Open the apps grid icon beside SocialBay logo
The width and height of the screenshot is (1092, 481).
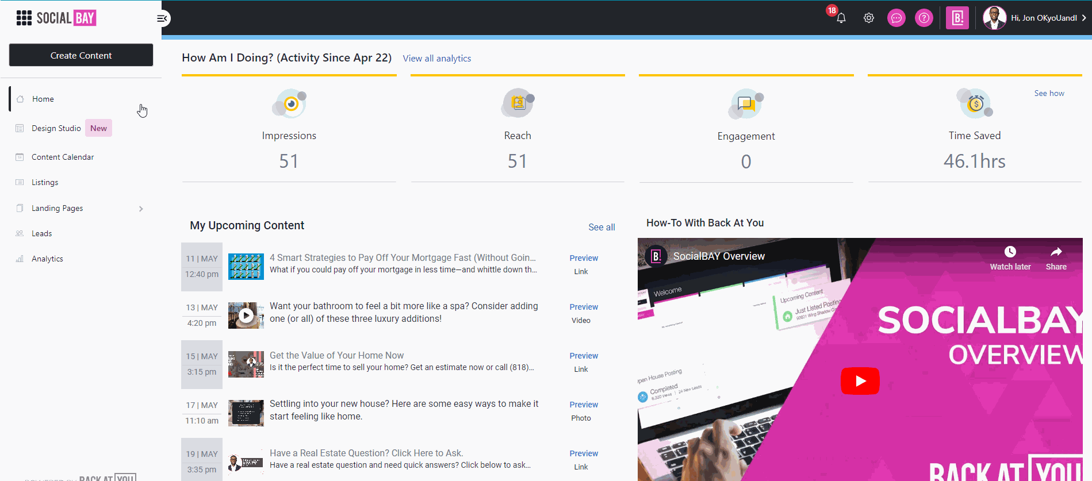24,18
